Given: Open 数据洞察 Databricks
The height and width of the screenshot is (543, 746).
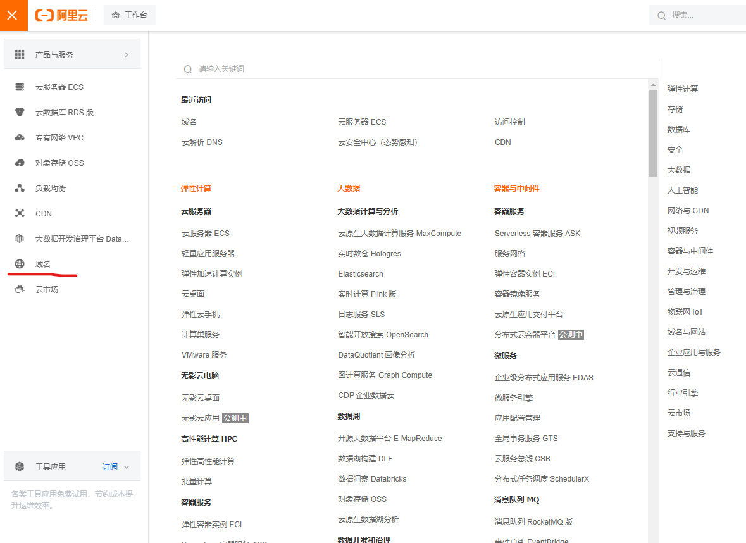Looking at the screenshot, I should click(372, 478).
